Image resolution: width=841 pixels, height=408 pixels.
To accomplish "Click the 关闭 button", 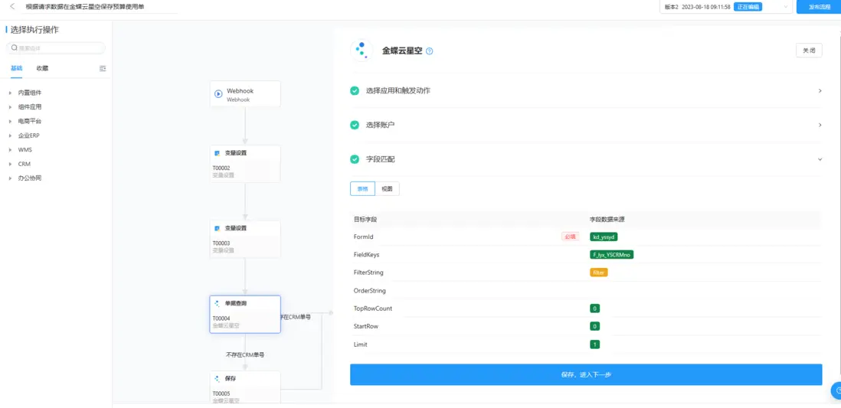I will coord(809,51).
